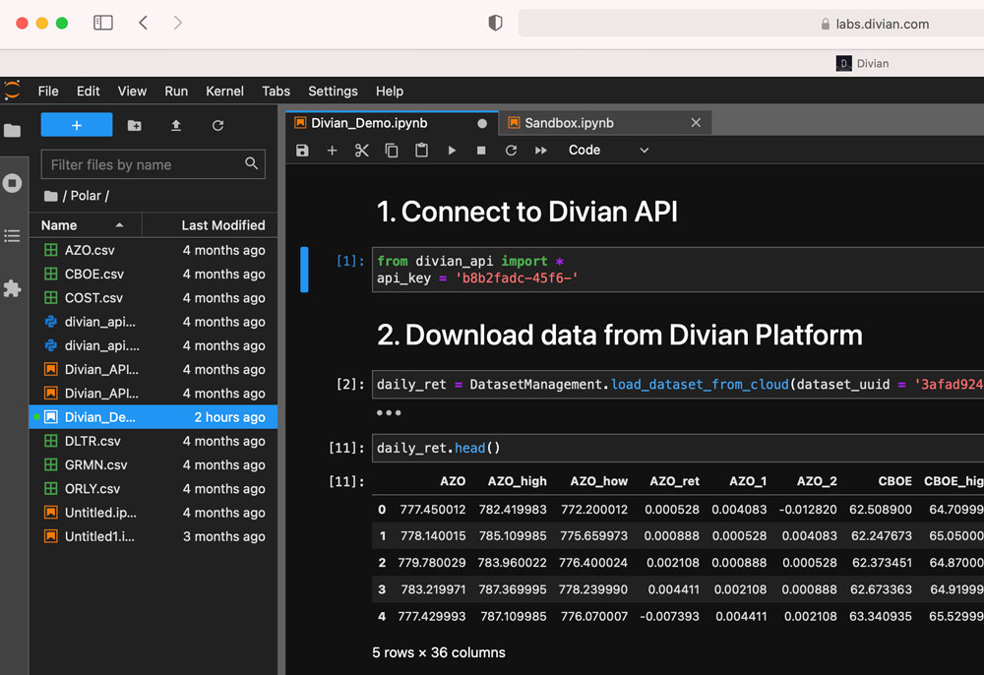Open the Settings menu

click(333, 91)
